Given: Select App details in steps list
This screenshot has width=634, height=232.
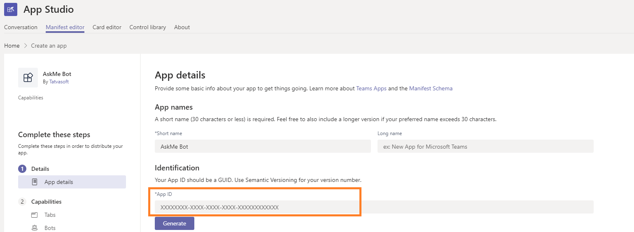Looking at the screenshot, I should coord(72,182).
